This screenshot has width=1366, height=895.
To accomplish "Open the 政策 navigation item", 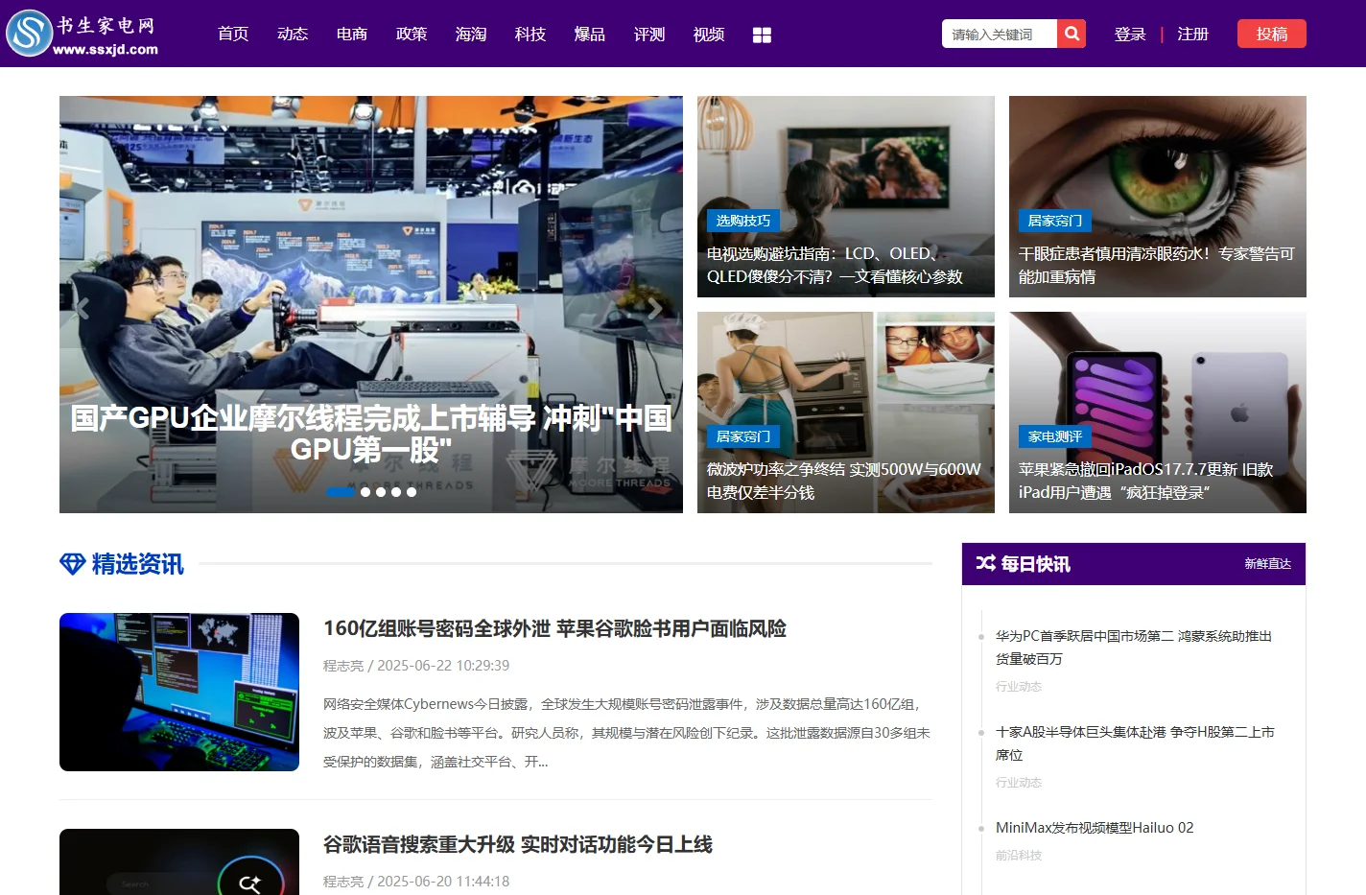I will 412,34.
